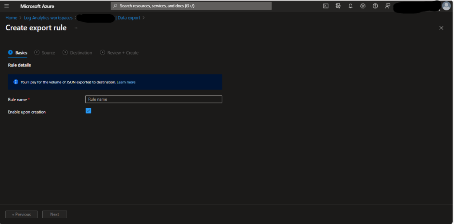Go to the Destination tab

[x=81, y=53]
